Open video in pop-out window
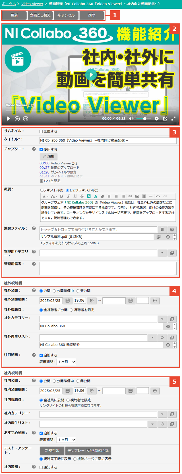182x474 pixels. (x=165, y=118)
